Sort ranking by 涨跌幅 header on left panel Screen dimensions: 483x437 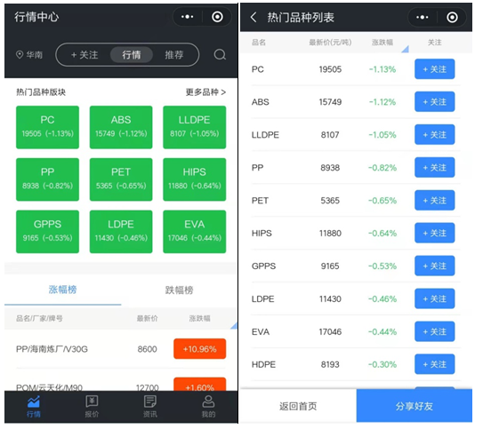click(199, 318)
